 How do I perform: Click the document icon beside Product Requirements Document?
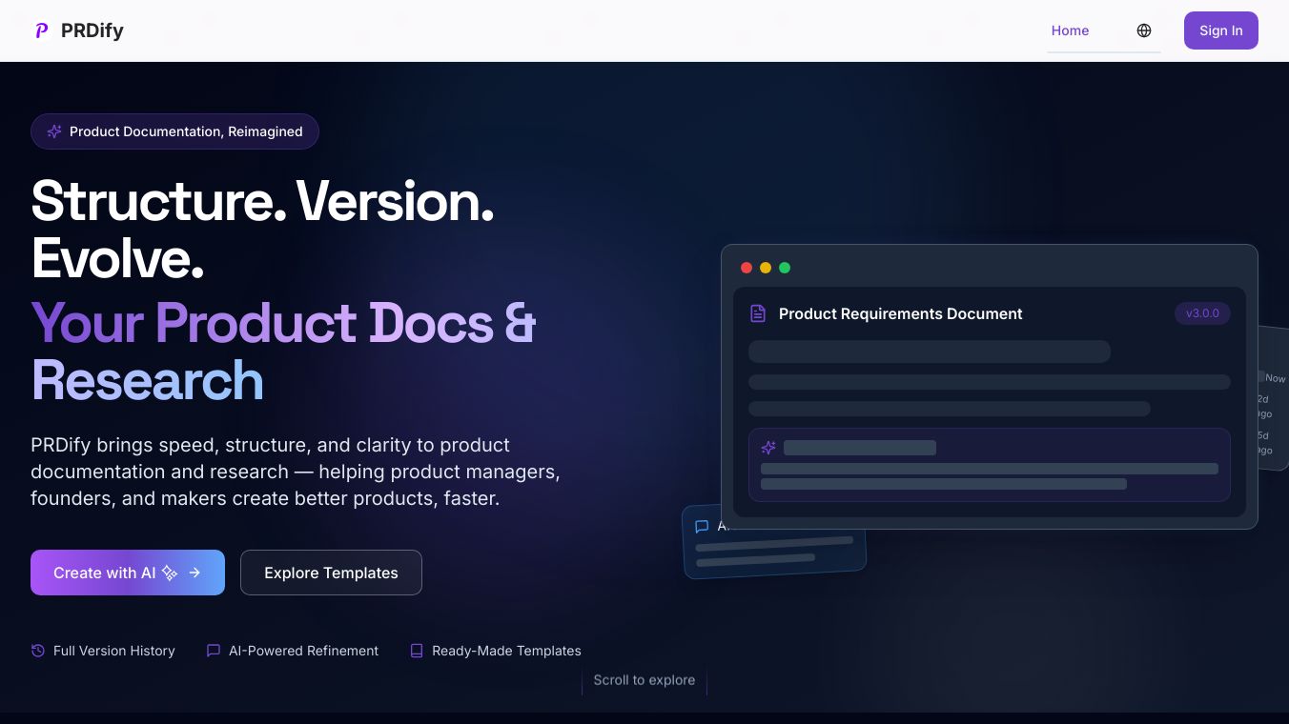pos(758,313)
